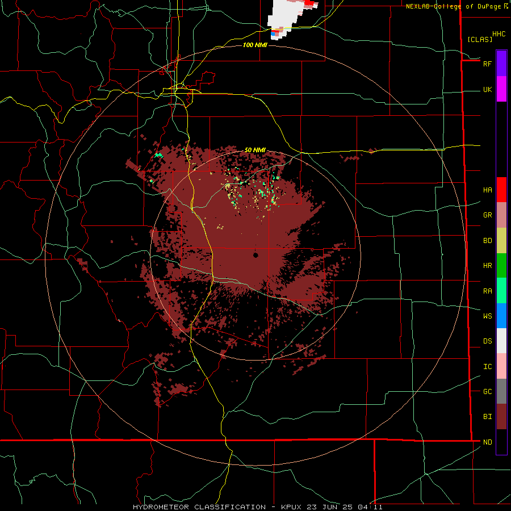Click the BI biological brown swatch
Image resolution: width=511 pixels, height=511 pixels.
(x=501, y=417)
